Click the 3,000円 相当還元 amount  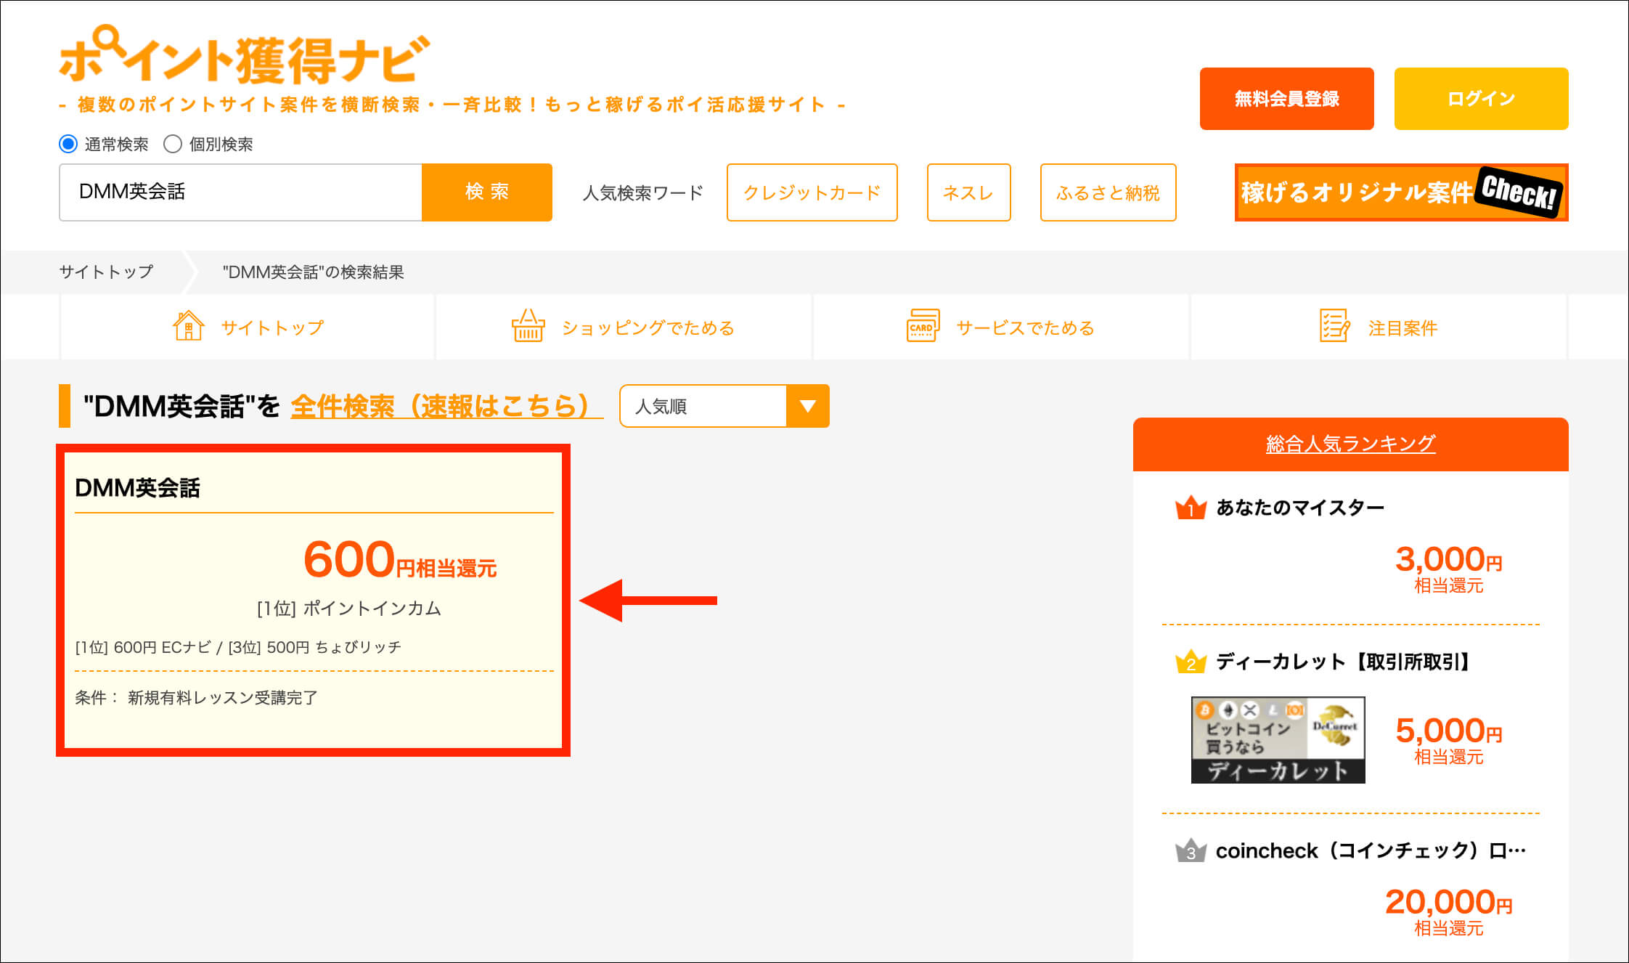[1448, 569]
